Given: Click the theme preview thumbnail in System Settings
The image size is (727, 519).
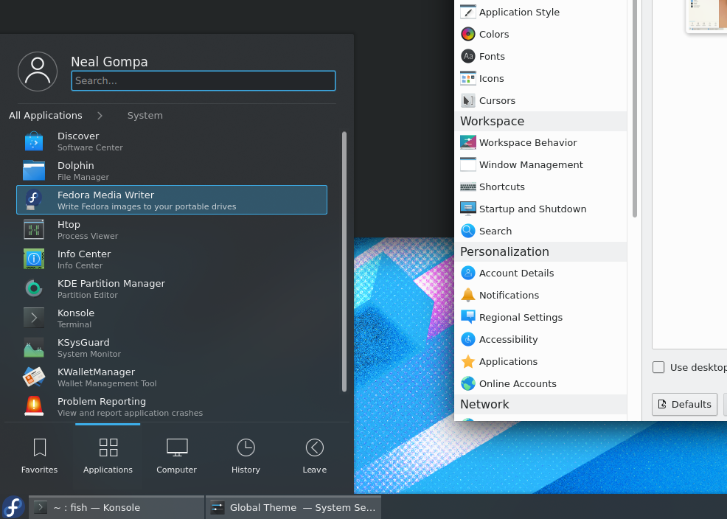Looking at the screenshot, I should [706, 16].
